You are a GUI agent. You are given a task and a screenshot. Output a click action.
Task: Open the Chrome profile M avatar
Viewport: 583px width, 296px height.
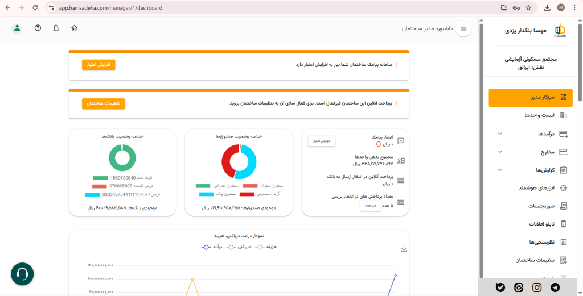coord(561,8)
